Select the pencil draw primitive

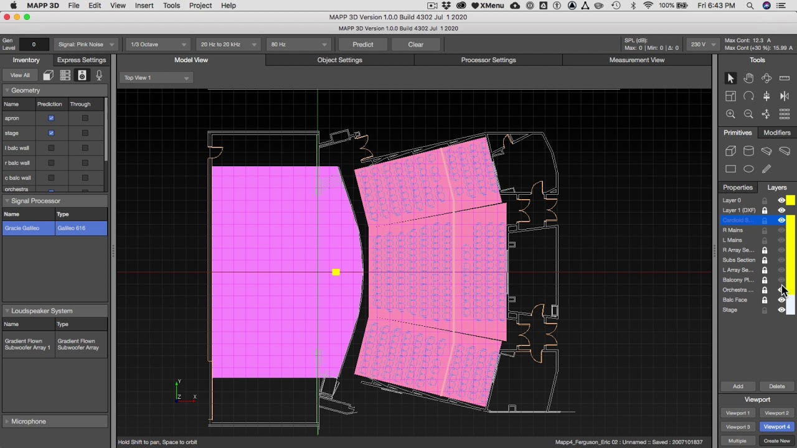766,169
